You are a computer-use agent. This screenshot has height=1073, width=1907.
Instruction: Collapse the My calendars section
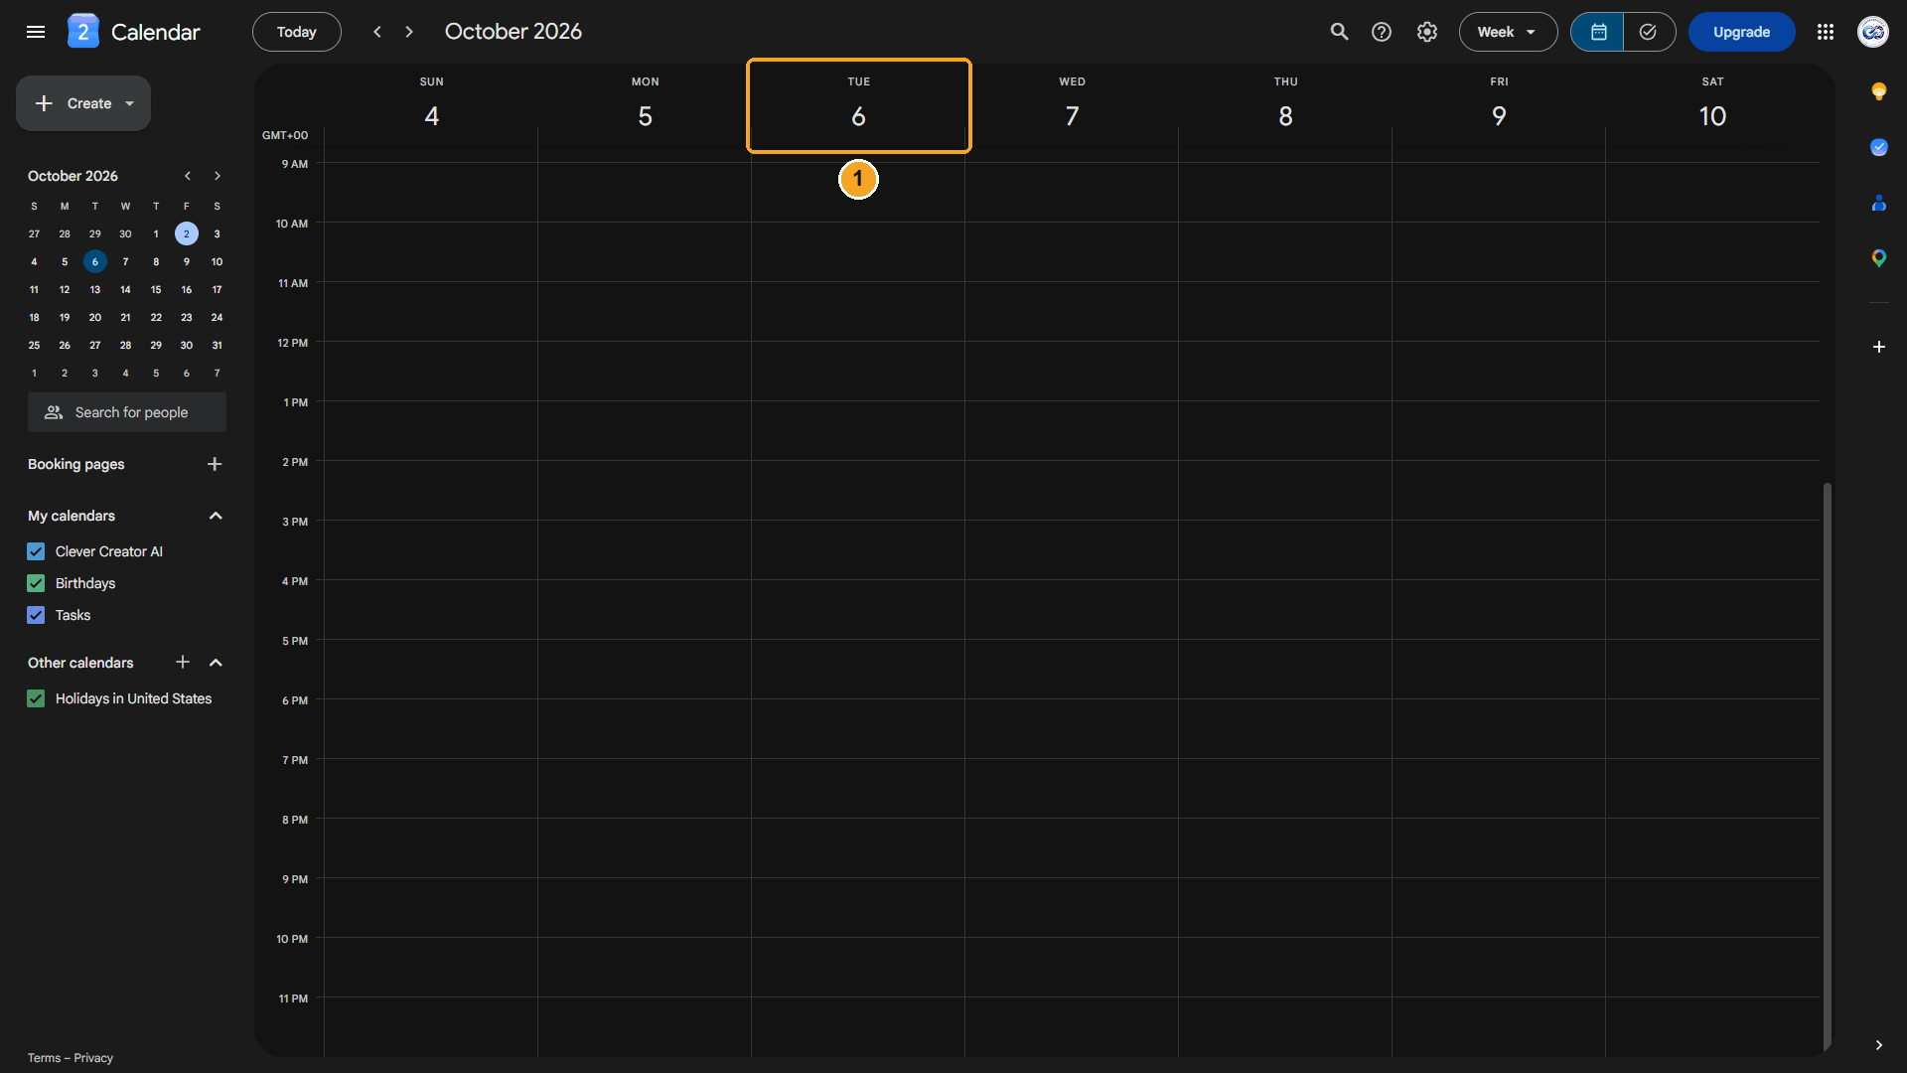tap(216, 516)
